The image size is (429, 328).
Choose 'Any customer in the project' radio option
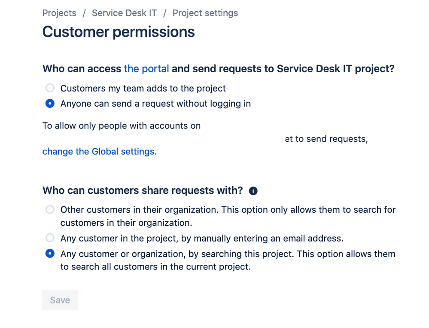coord(50,238)
